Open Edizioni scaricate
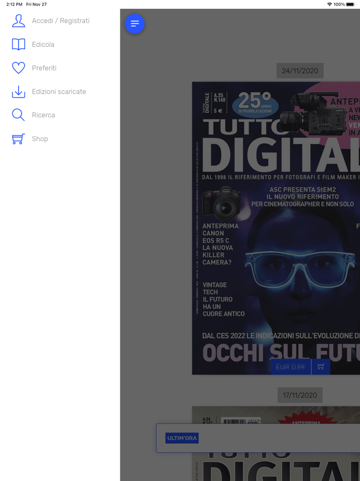Screen dimensions: 360x481 [59, 92]
